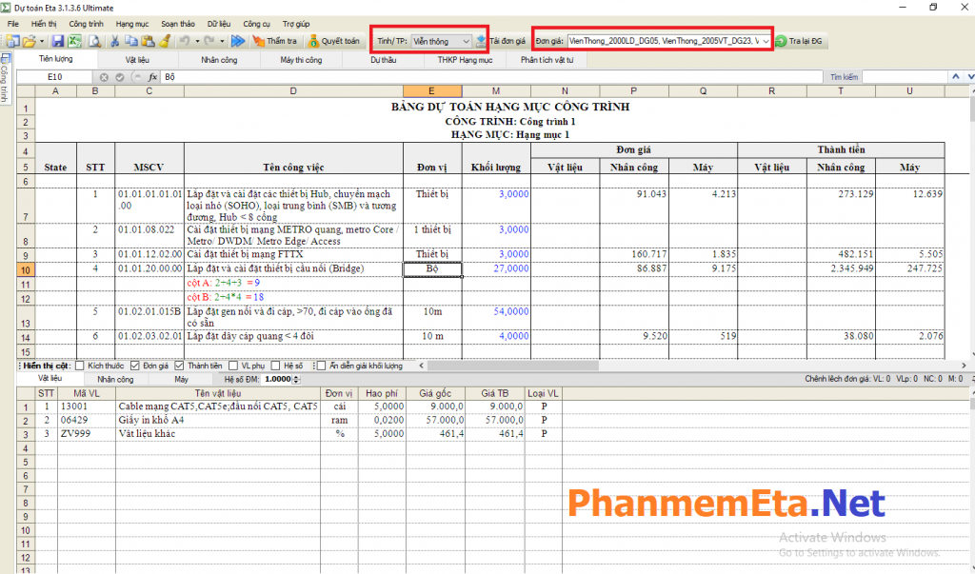Enable the Kích thước column checkbox
The image size is (975, 574).
[x=80, y=365]
